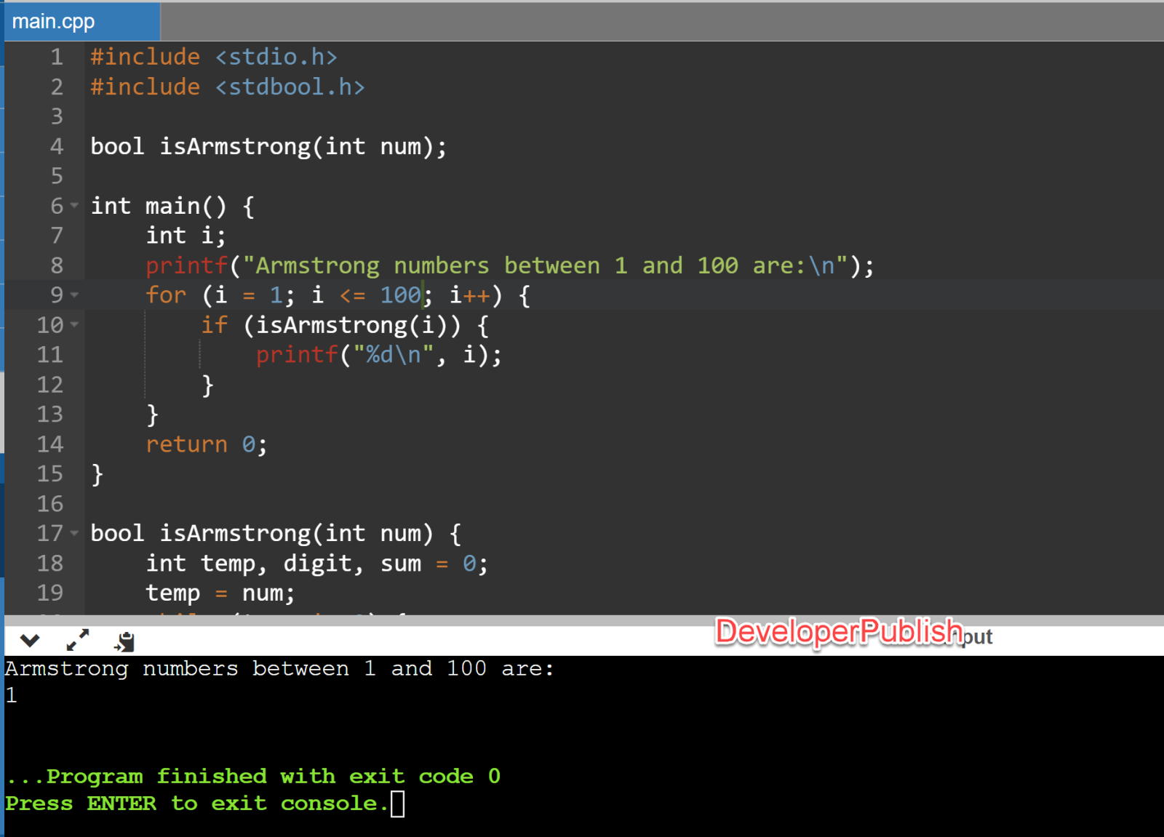
Task: Collapse the isArmstrong function body
Action: pyautogui.click(x=75, y=533)
